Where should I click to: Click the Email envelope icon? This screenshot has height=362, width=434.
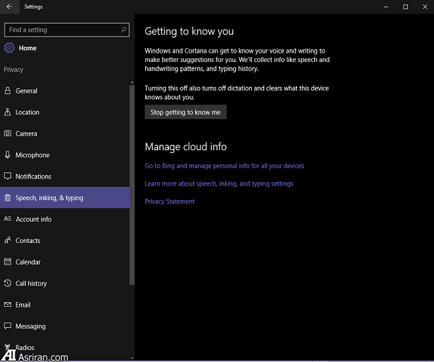tap(8, 305)
